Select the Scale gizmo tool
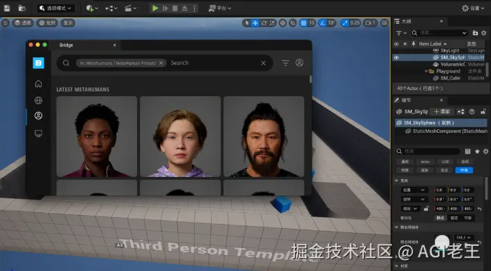The height and width of the screenshot is (271, 491). (x=271, y=23)
